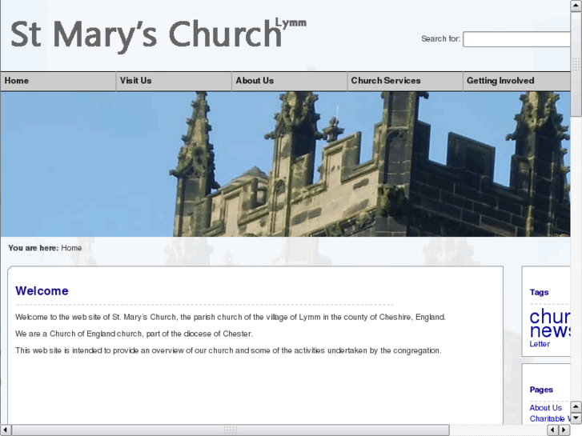Click the sentence about diocese of Chester
The image size is (582, 436).
[x=134, y=334]
